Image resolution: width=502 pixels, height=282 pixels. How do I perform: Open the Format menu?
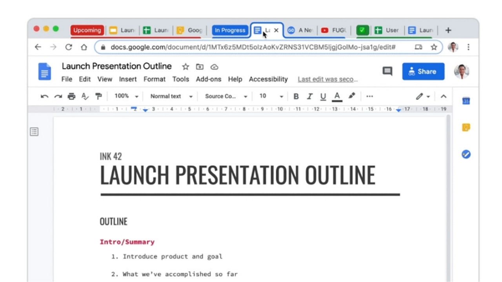155,79
